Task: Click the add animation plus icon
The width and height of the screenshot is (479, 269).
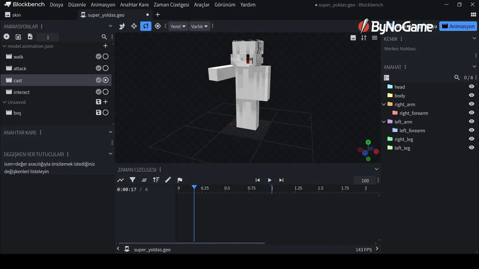Action: 6,37
